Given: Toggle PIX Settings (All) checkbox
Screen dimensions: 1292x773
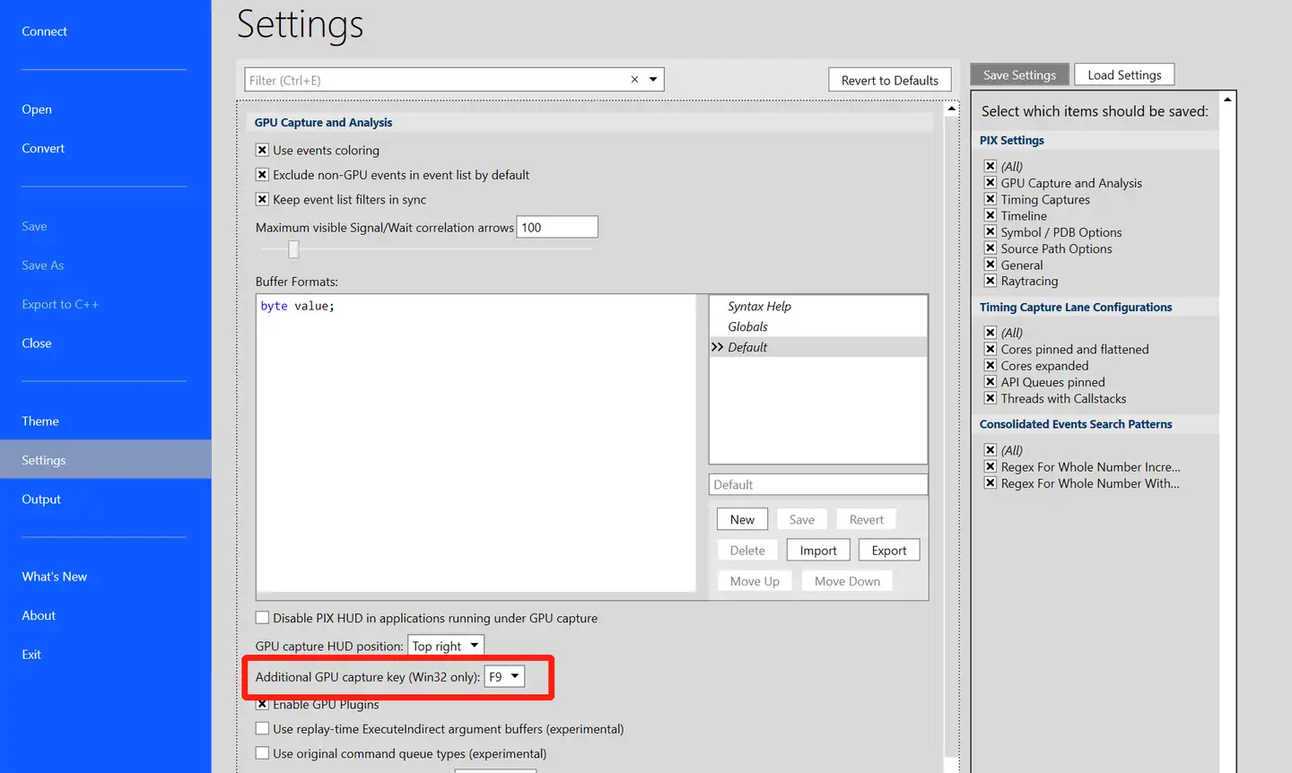Looking at the screenshot, I should click(x=991, y=166).
